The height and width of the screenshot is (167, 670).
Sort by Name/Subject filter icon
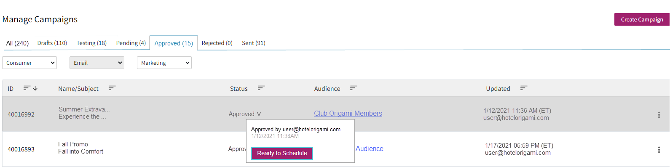coord(112,88)
